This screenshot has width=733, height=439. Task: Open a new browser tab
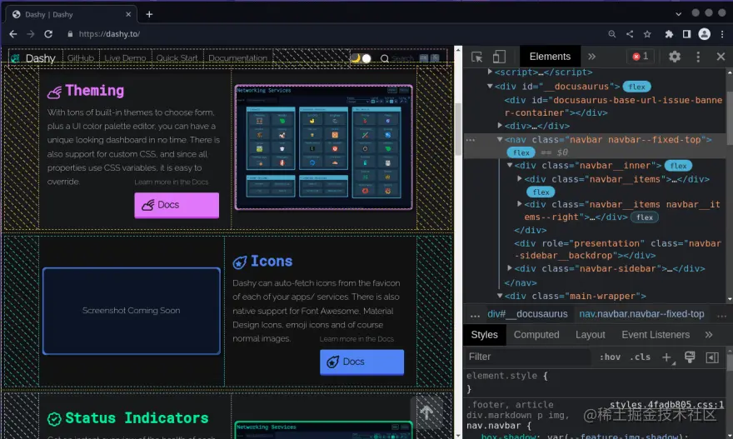click(149, 14)
